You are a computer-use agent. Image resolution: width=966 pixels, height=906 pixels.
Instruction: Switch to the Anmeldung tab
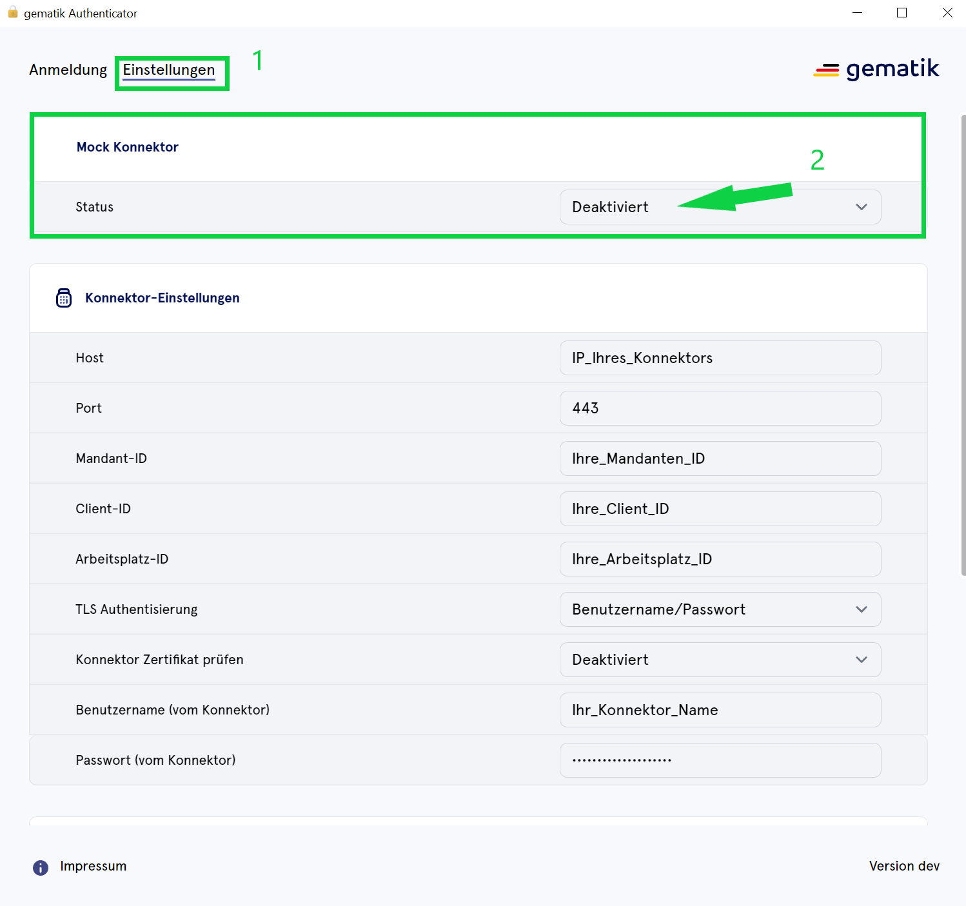tap(68, 70)
